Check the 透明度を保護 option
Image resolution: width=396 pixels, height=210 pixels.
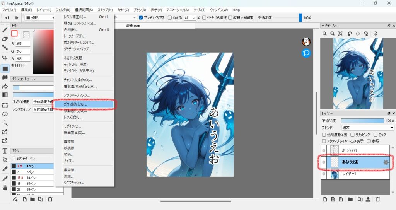pyautogui.click(x=324, y=135)
